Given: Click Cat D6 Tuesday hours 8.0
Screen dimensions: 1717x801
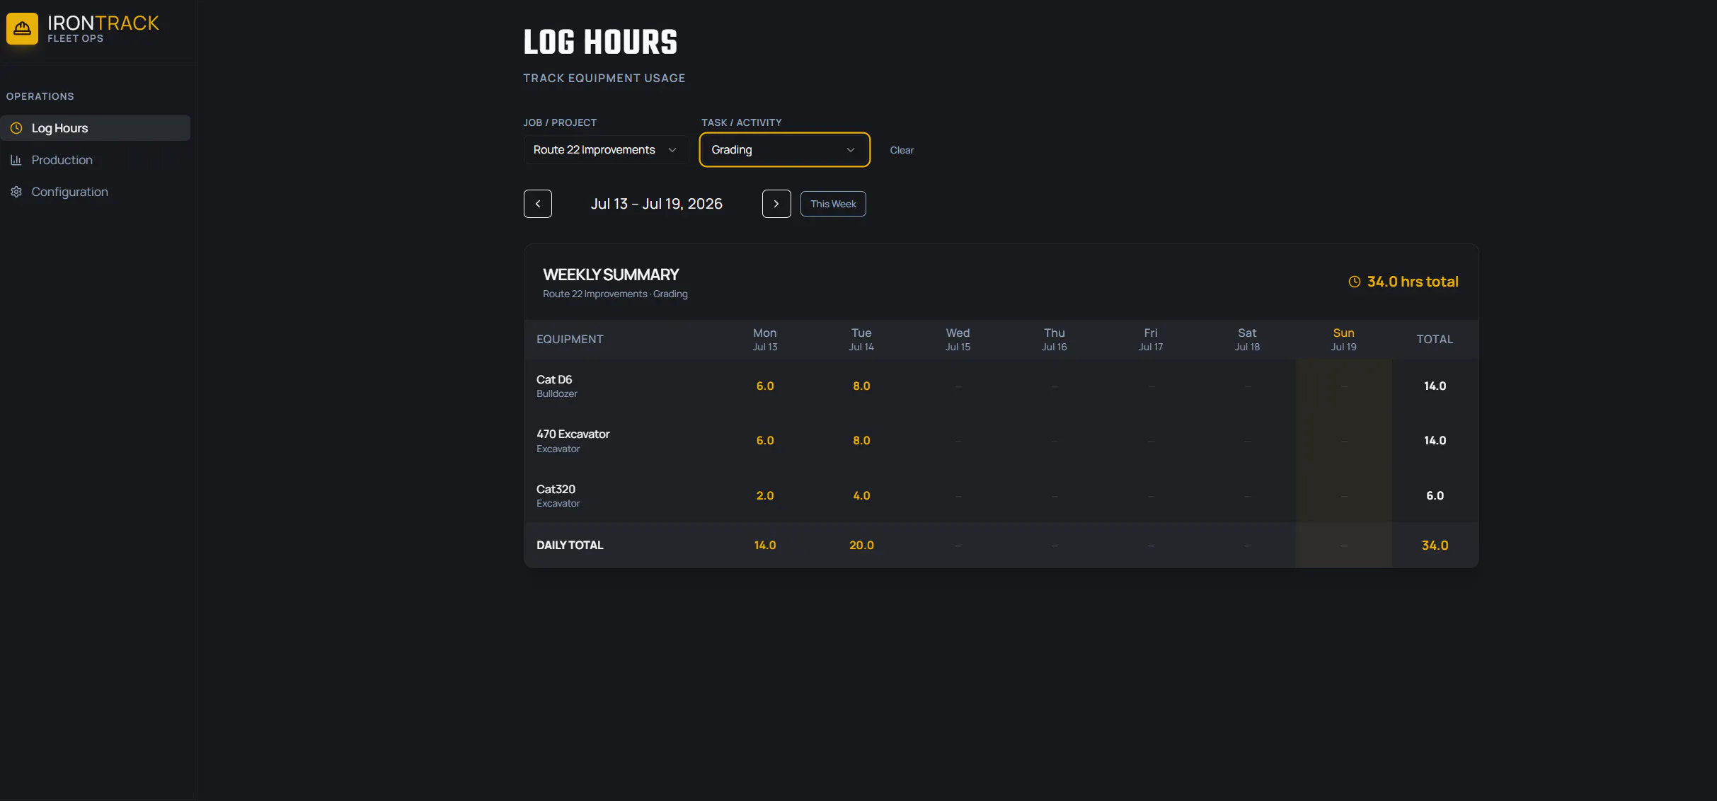Looking at the screenshot, I should click(861, 386).
